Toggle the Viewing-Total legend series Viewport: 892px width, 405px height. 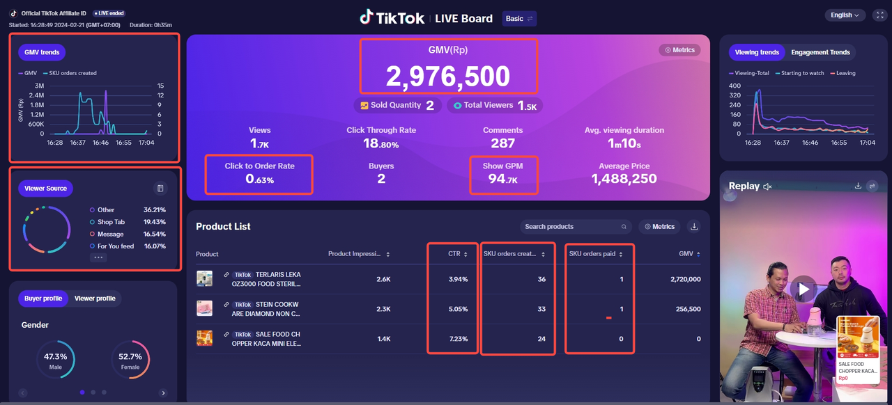click(749, 73)
